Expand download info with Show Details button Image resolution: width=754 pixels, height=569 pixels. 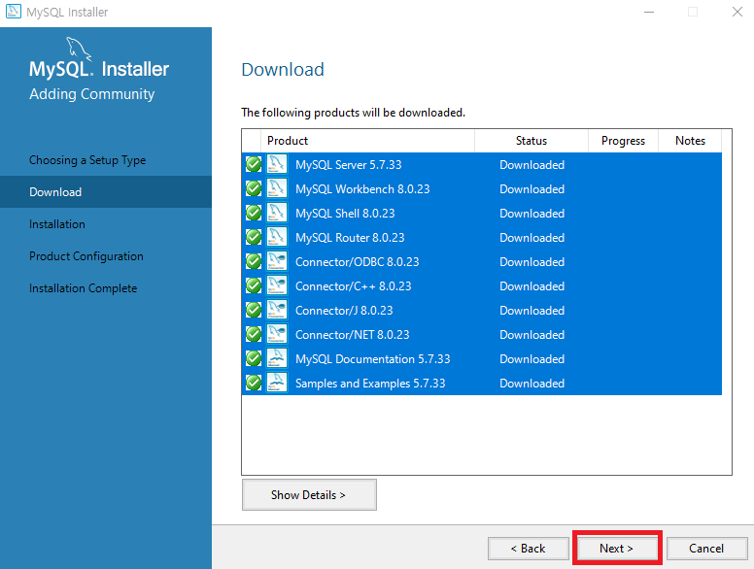pyautogui.click(x=309, y=494)
